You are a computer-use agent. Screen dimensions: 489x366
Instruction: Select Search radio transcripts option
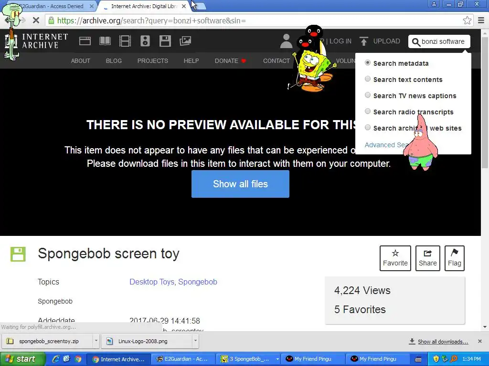pos(368,112)
